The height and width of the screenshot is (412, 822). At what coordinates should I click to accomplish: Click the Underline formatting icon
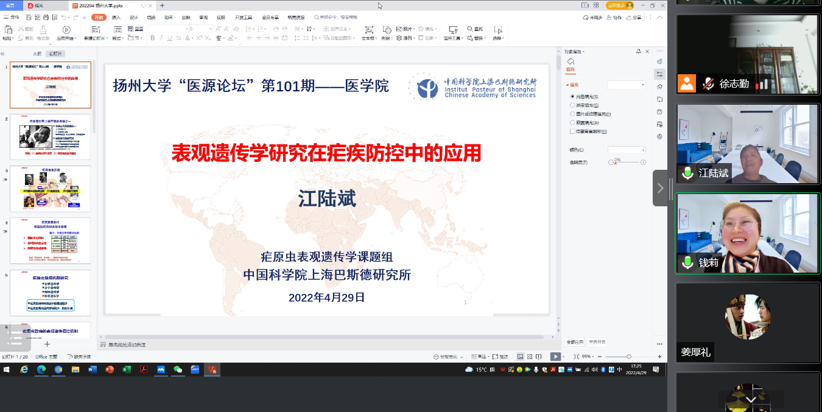click(x=169, y=38)
